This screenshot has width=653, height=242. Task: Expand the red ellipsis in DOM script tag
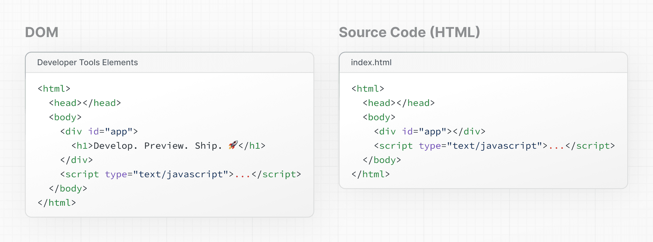click(243, 176)
